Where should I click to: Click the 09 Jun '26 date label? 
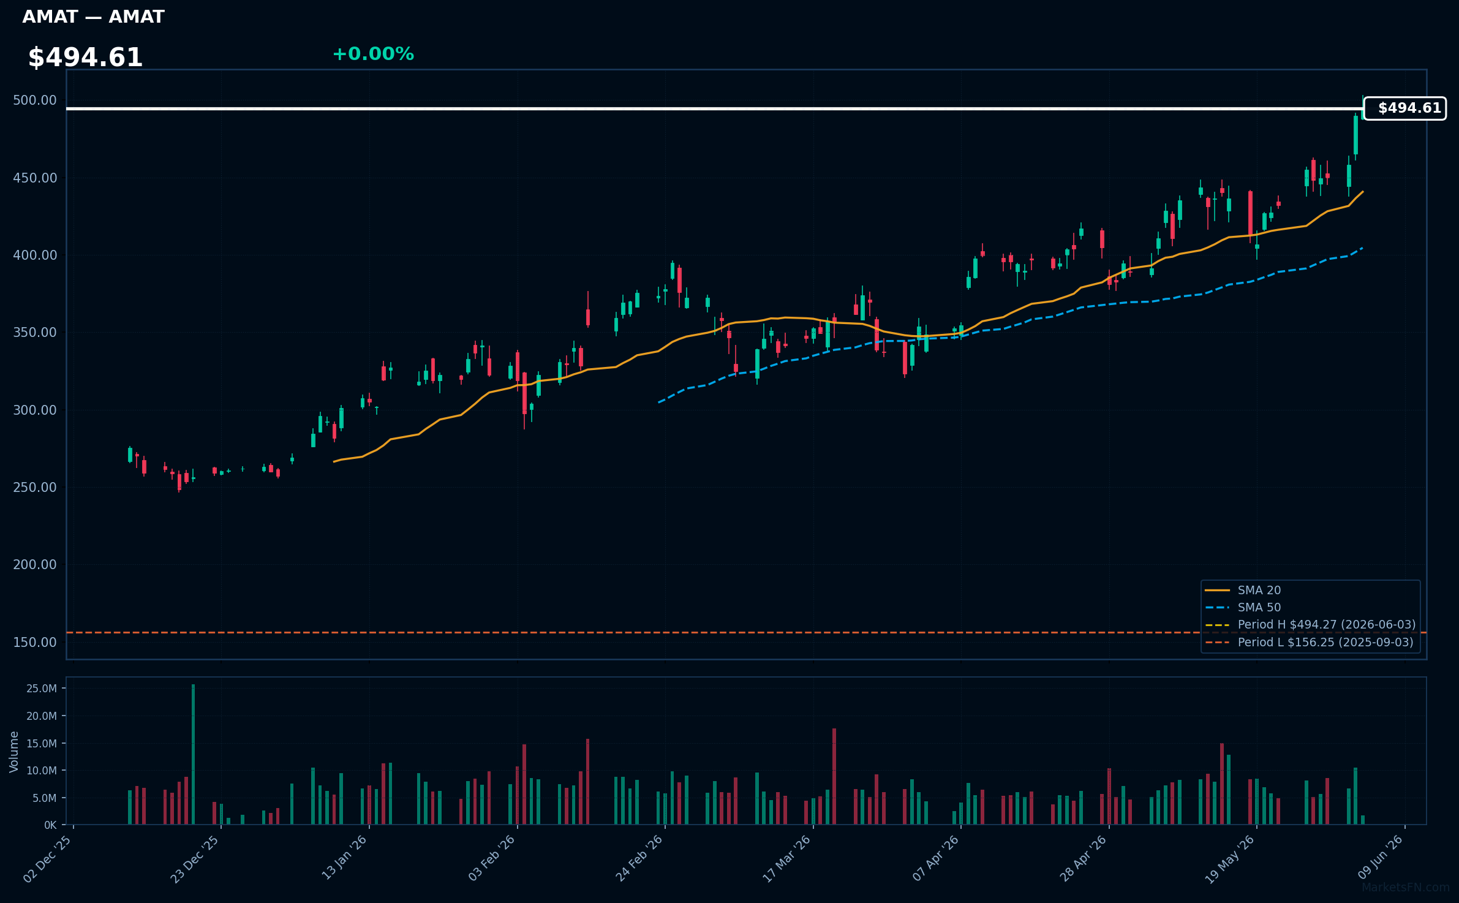1380,859
